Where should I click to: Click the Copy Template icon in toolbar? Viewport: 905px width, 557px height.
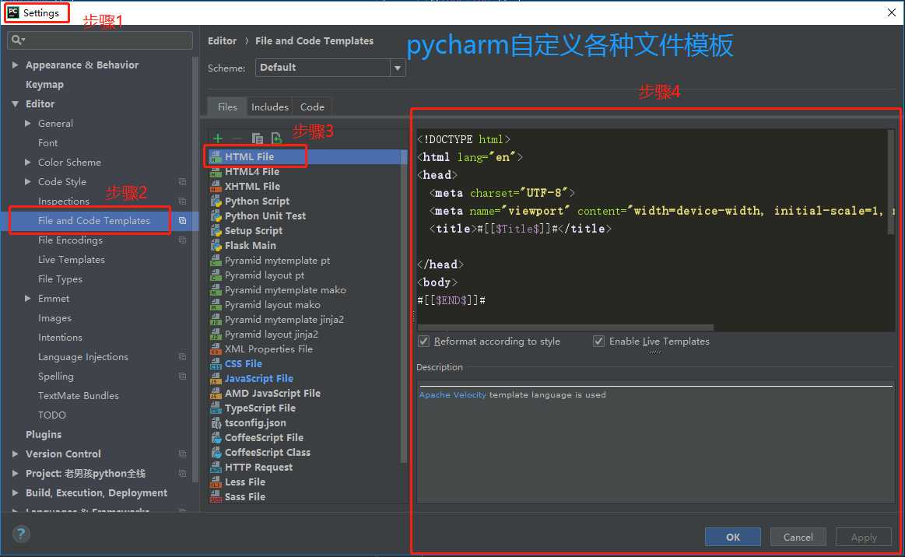257,138
